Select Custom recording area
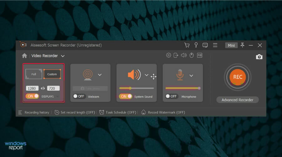282x157 pixels. click(x=52, y=74)
